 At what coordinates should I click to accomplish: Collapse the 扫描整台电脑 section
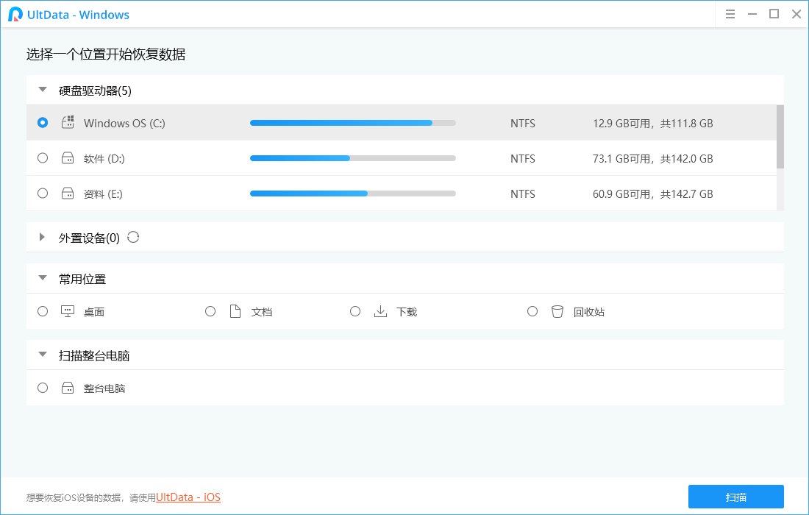coord(42,354)
